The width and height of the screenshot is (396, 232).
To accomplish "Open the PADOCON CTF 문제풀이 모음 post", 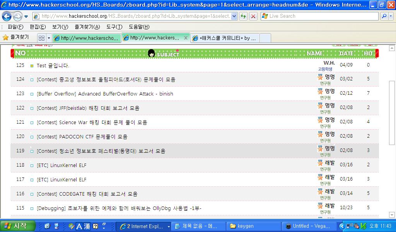I will pyautogui.click(x=82, y=137).
